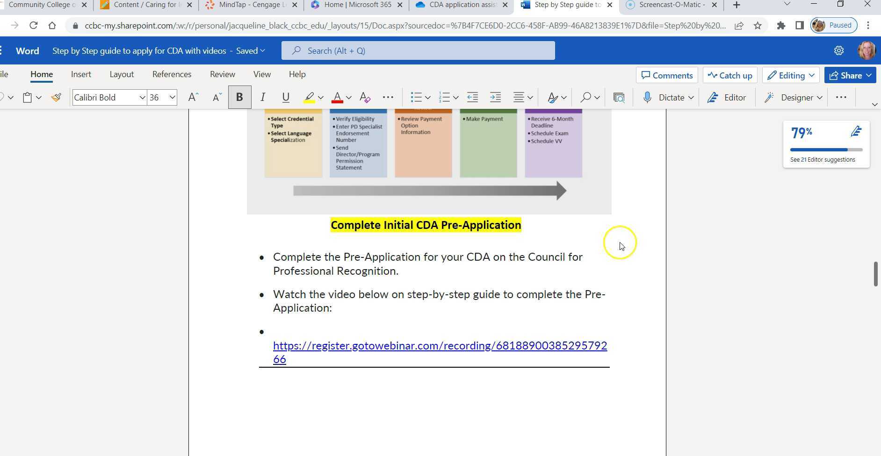Increase the paragraph indent
Screen dimensions: 881x456
tap(495, 97)
